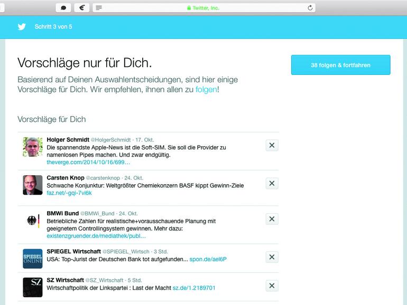This screenshot has width=407, height=305.
Task: Open the BMWi Bund eagle avatar
Action: [x=33, y=221]
